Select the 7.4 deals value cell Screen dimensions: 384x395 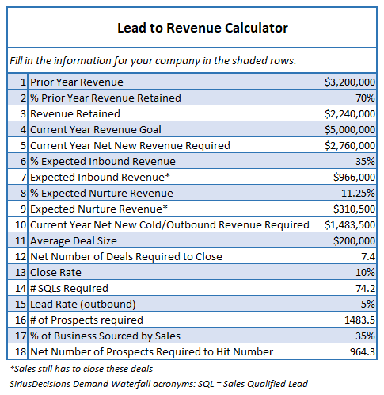348,256
